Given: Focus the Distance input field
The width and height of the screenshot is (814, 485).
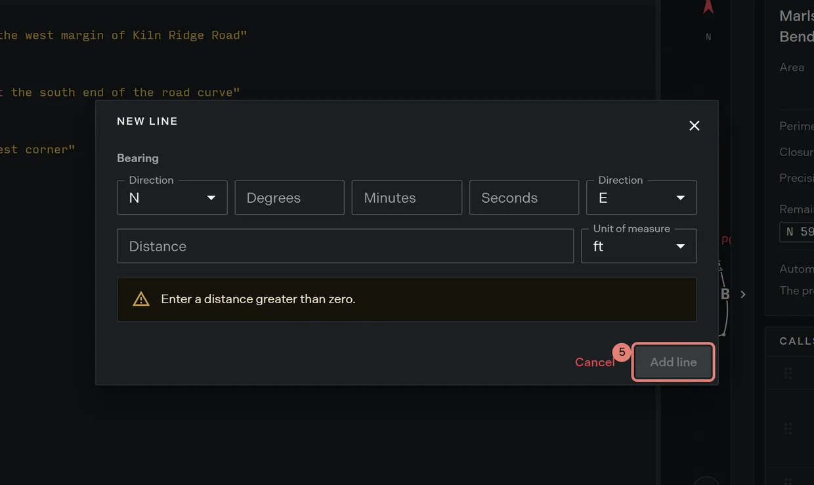Looking at the screenshot, I should 345,246.
